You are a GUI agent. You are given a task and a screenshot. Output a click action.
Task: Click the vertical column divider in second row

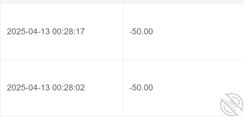click(x=123, y=88)
